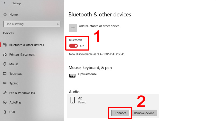Screen dimensions: 216x121
Task: Click the Touchpad icon in sidebar
Action: pyautogui.click(x=5, y=74)
